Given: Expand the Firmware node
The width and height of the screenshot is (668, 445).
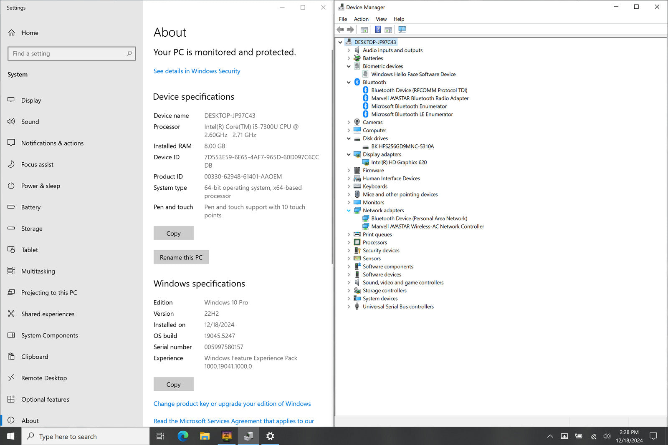Looking at the screenshot, I should click(349, 171).
